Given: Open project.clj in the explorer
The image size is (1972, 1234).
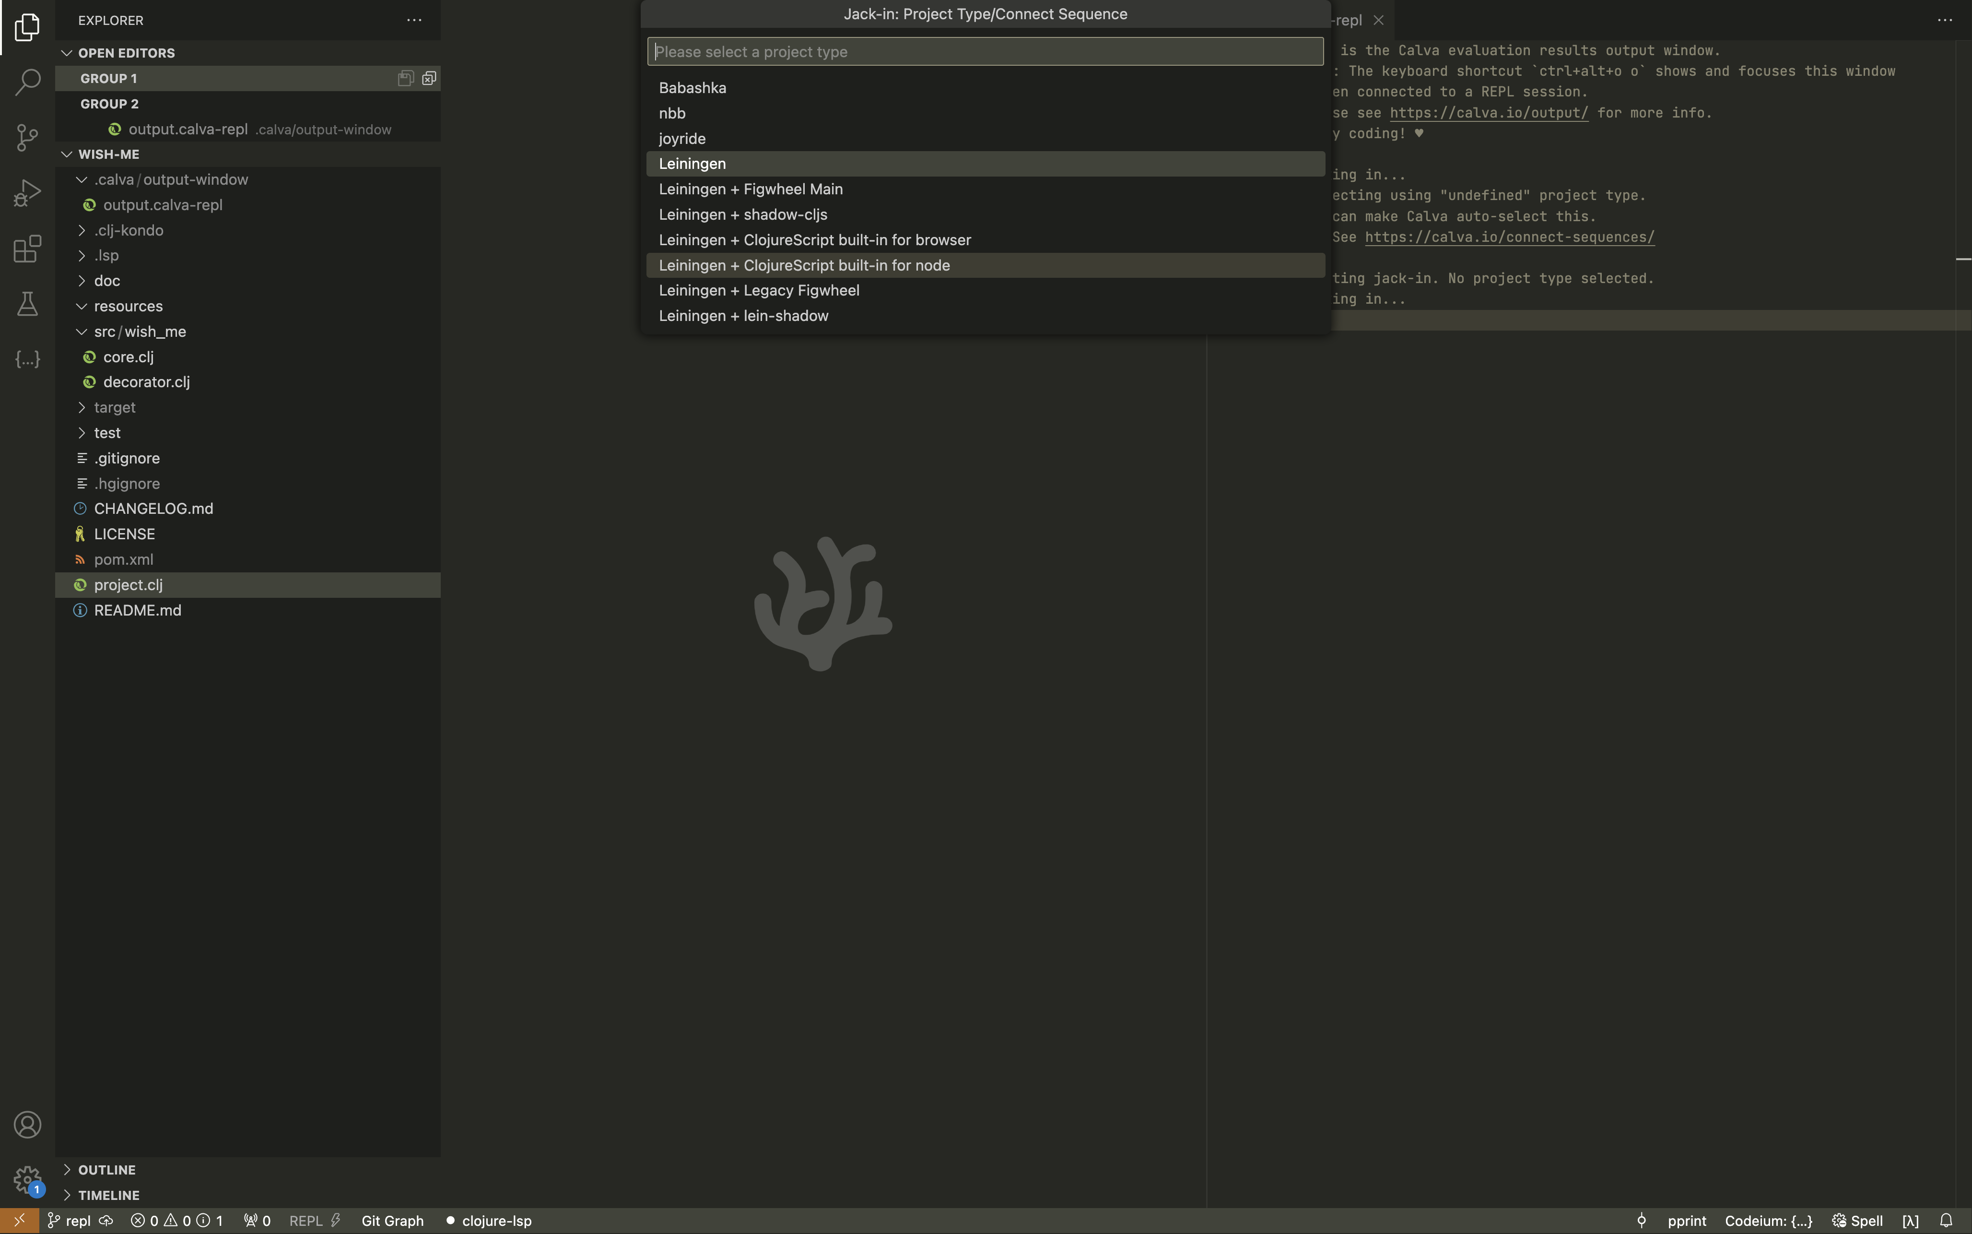Looking at the screenshot, I should click(x=248, y=584).
